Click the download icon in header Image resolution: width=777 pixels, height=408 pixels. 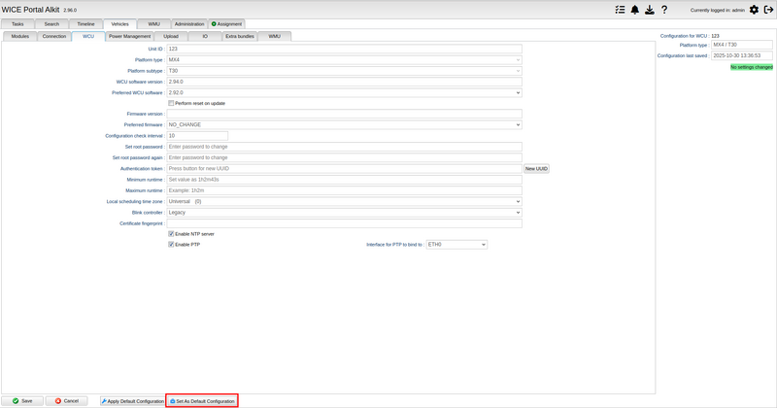tap(650, 10)
